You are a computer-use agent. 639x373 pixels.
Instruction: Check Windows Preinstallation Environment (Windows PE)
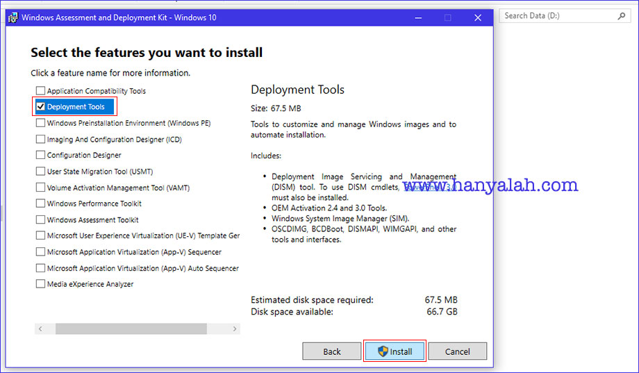(x=40, y=123)
